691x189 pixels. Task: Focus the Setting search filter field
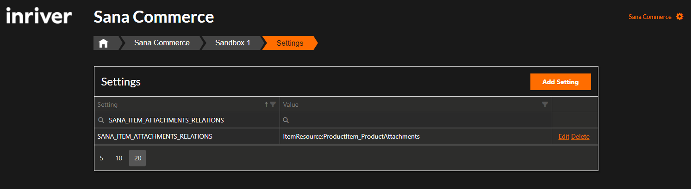click(187, 120)
